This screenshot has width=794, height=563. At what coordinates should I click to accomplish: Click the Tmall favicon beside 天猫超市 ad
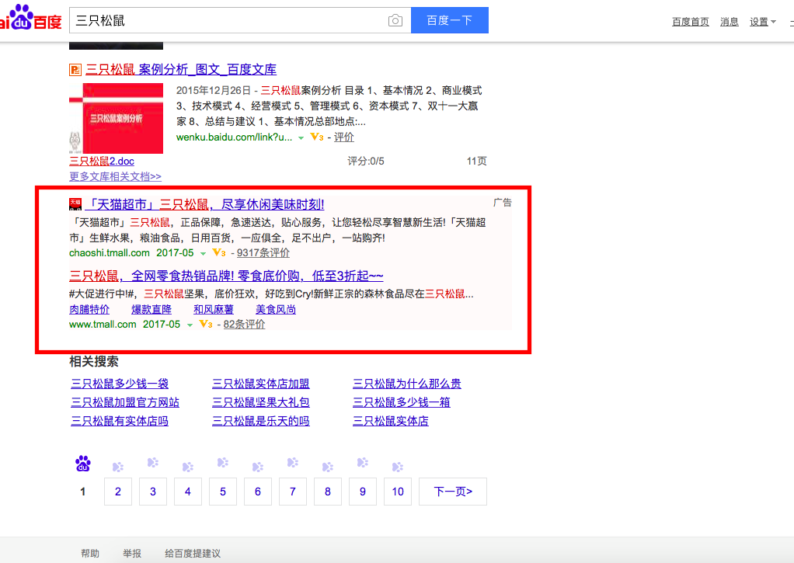pyautogui.click(x=75, y=204)
